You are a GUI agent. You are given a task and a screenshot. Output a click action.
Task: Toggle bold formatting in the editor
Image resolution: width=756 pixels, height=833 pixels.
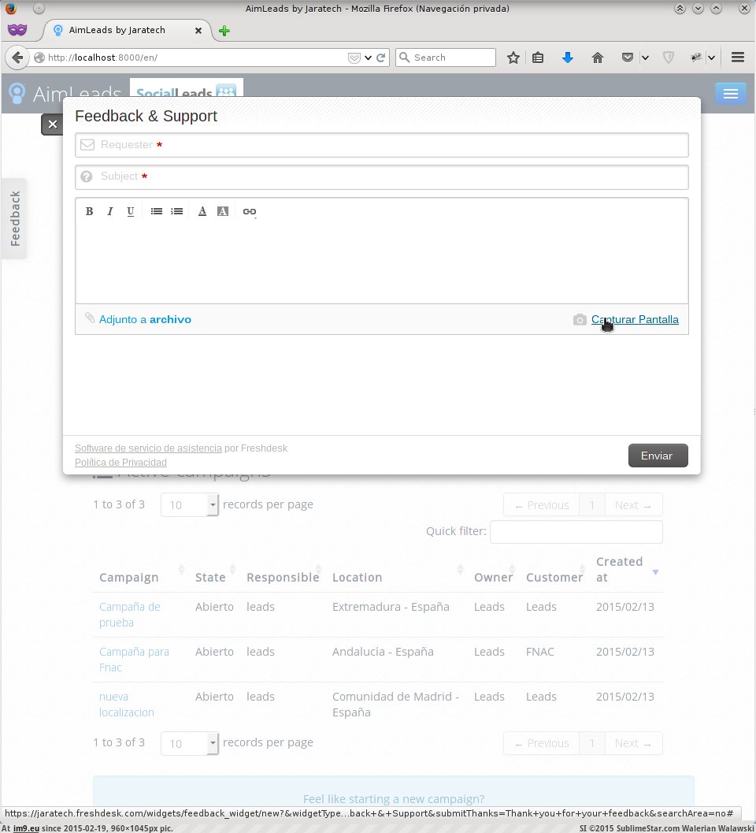pos(89,211)
